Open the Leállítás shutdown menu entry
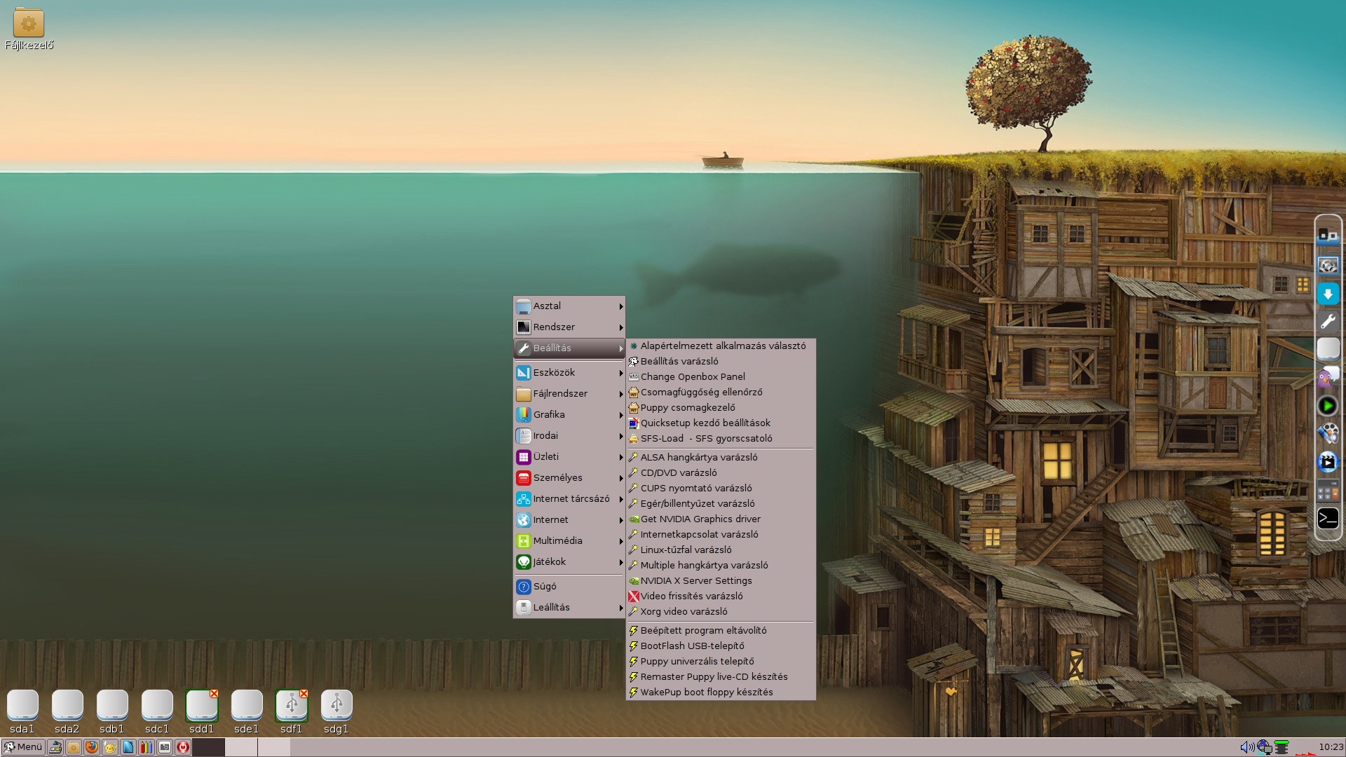Viewport: 1346px width, 757px height. pos(569,608)
